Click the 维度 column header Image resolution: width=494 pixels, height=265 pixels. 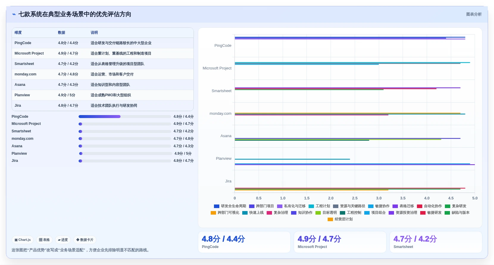coord(18,32)
